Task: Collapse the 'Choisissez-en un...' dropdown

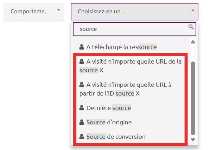Action: [134, 12]
